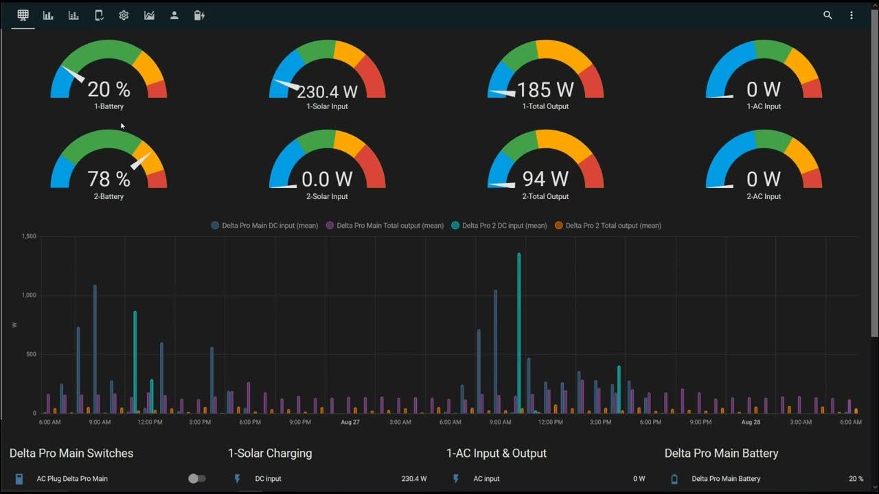The height and width of the screenshot is (494, 879).
Task: Click AC Plug Delta Pro Main label
Action: [x=72, y=479]
